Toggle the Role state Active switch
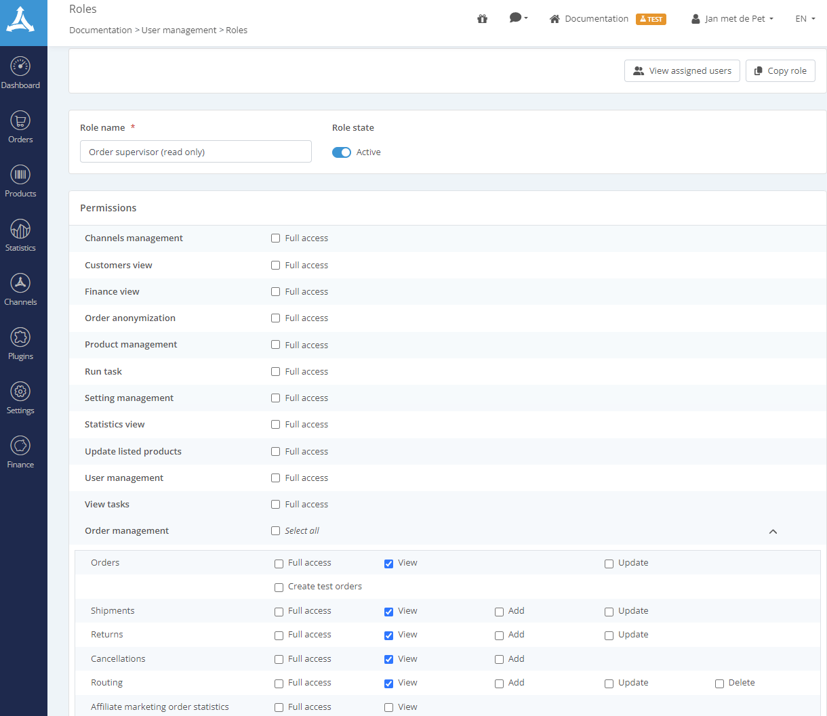 342,152
